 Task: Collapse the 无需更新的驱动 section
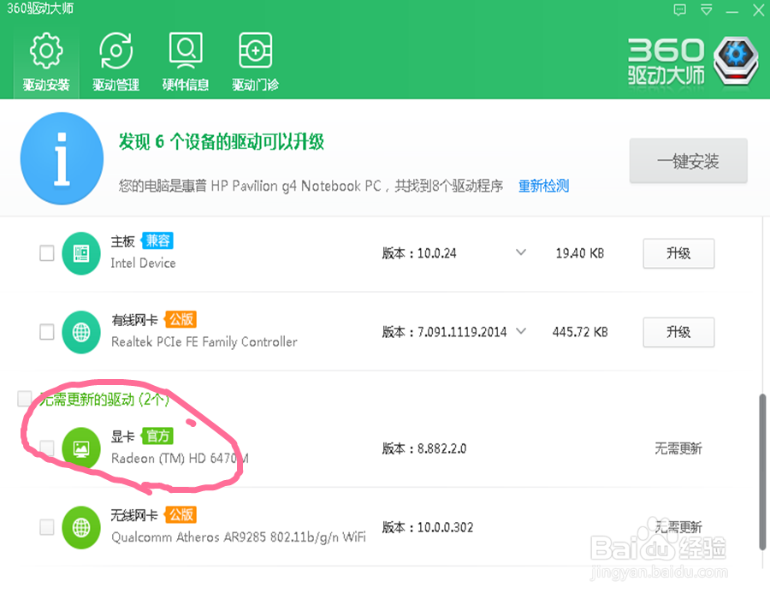[103, 398]
